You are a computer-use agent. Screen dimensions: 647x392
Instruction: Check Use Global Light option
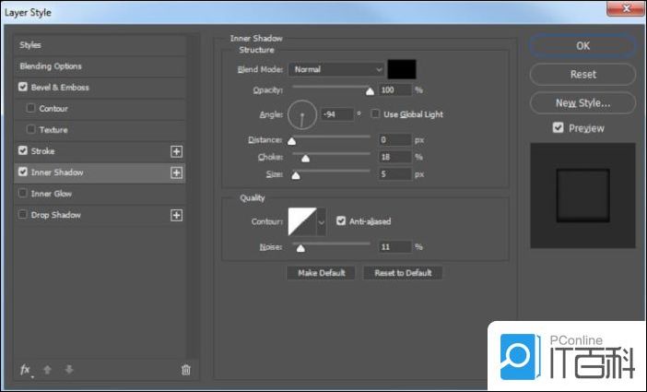click(x=375, y=113)
